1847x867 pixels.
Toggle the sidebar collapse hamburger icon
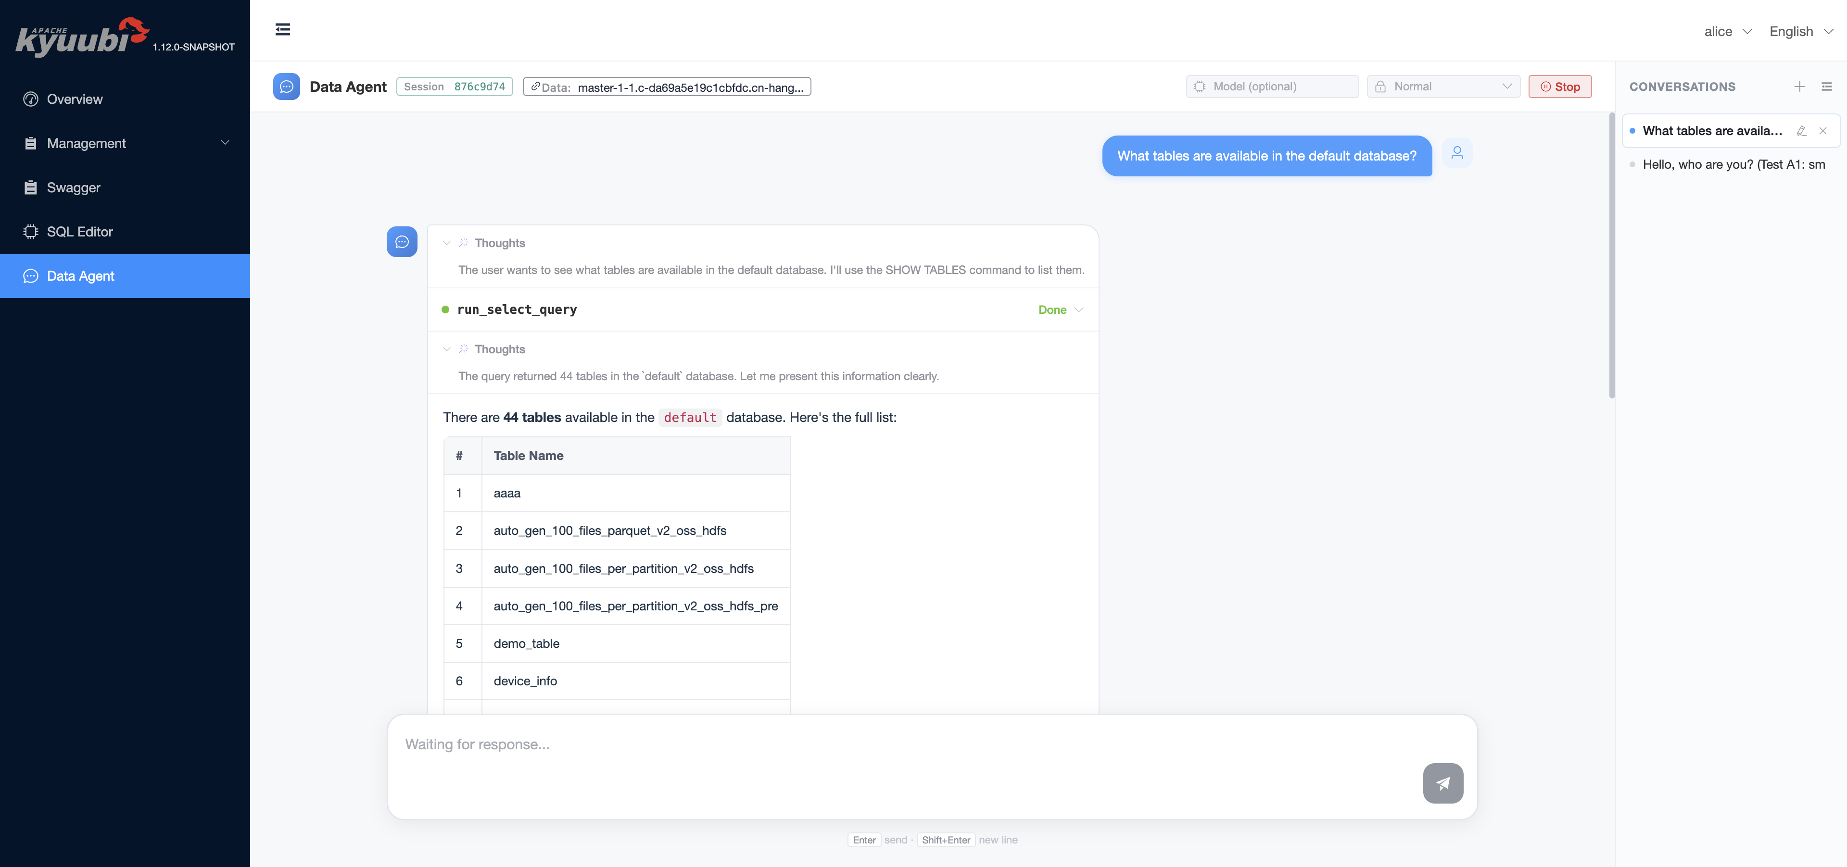pyautogui.click(x=282, y=29)
